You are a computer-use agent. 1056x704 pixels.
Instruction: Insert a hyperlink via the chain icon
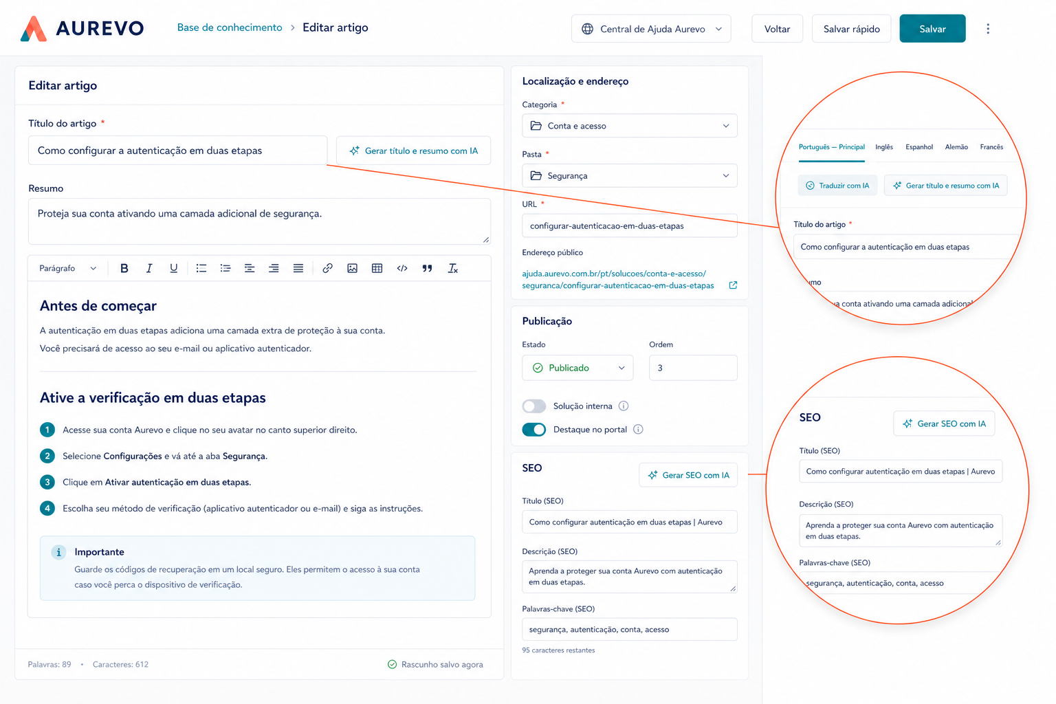[327, 268]
